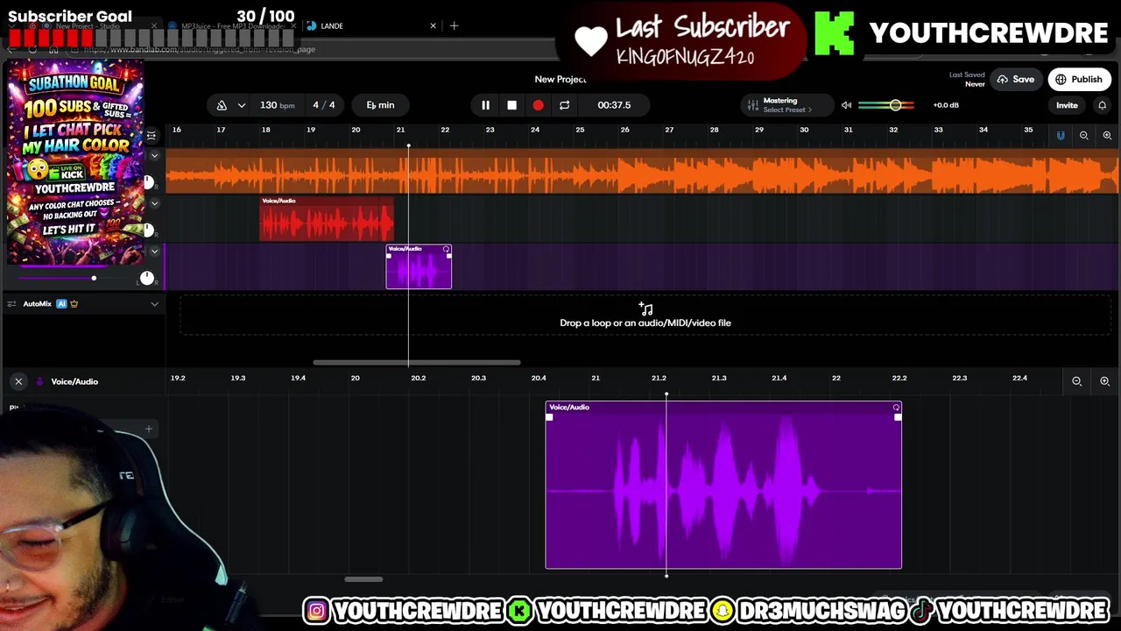Viewport: 1121px width, 631px height.
Task: Jump to bar 30 on main ruler
Action: pyautogui.click(x=804, y=130)
